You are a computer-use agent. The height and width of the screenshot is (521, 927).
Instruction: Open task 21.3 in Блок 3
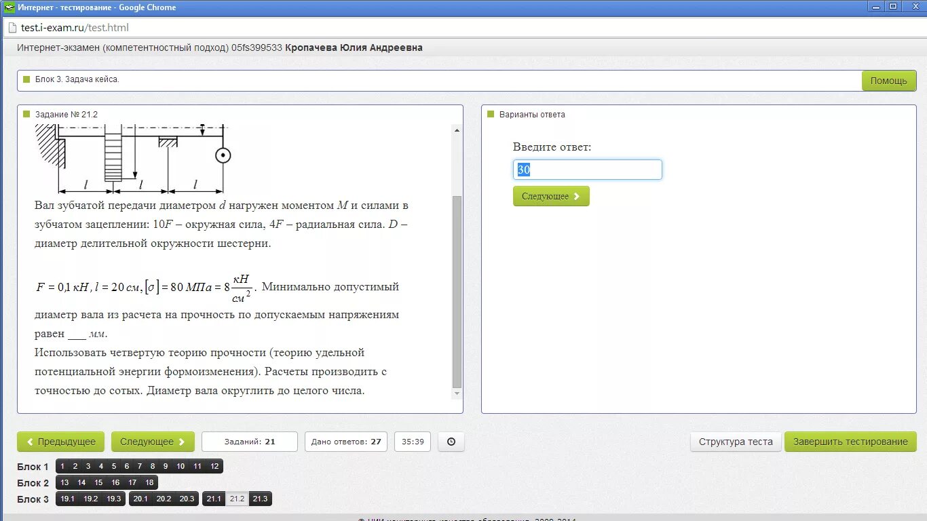coord(260,499)
